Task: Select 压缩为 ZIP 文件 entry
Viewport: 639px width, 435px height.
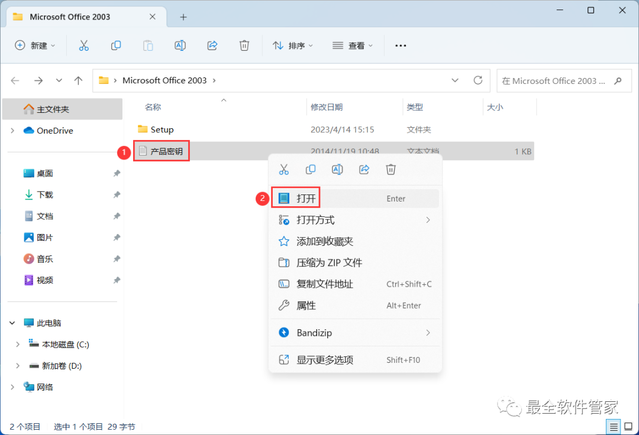Action: point(355,262)
